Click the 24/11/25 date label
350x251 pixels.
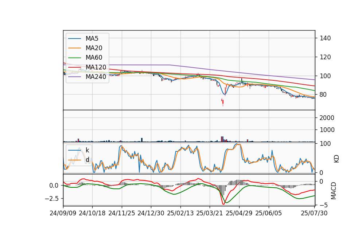click(x=122, y=213)
